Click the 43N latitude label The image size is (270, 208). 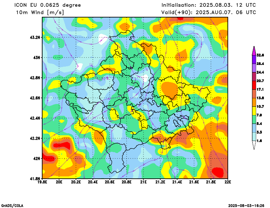(x=36, y=58)
